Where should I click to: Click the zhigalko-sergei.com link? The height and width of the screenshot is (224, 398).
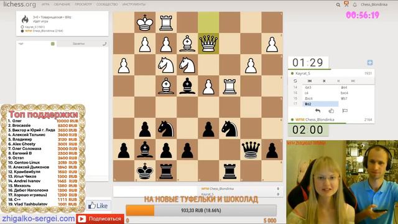[x=39, y=218]
